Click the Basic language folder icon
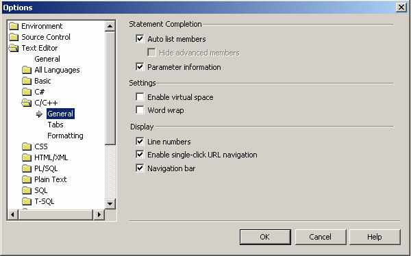411x256 pixels. pyautogui.click(x=27, y=81)
